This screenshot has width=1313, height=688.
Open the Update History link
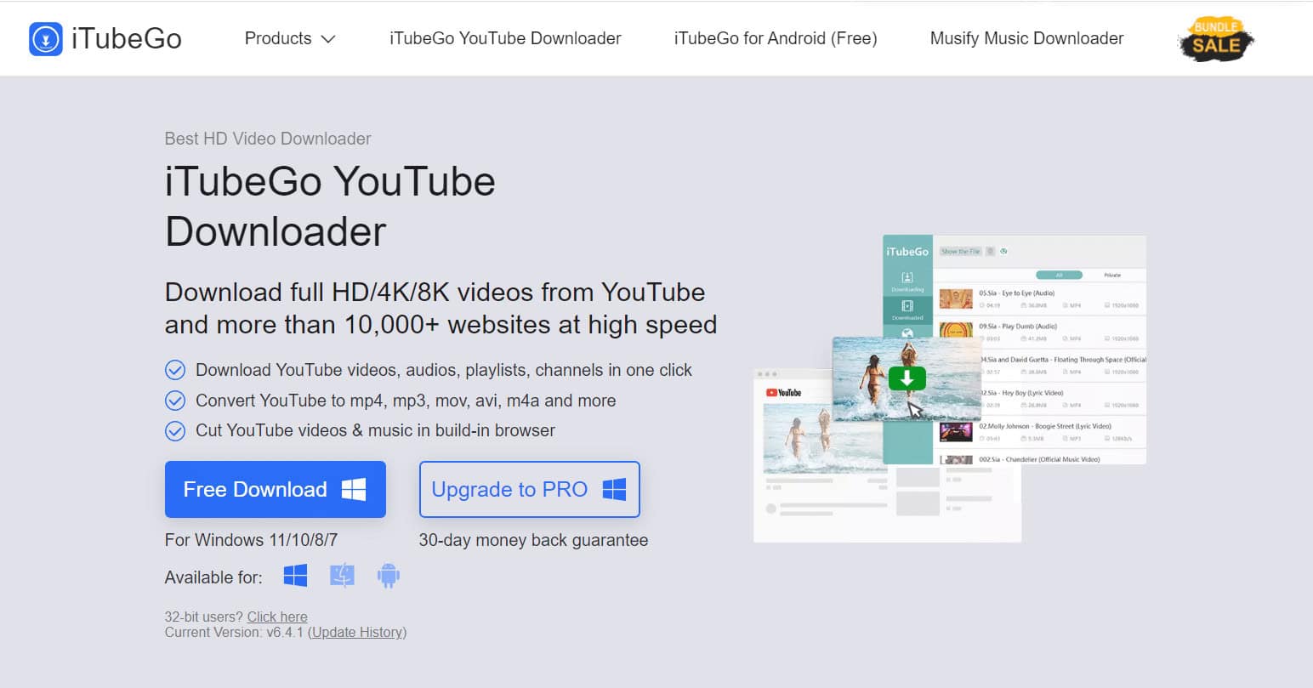point(357,632)
